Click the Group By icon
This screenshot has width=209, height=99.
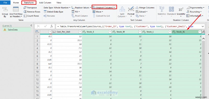[5, 9]
